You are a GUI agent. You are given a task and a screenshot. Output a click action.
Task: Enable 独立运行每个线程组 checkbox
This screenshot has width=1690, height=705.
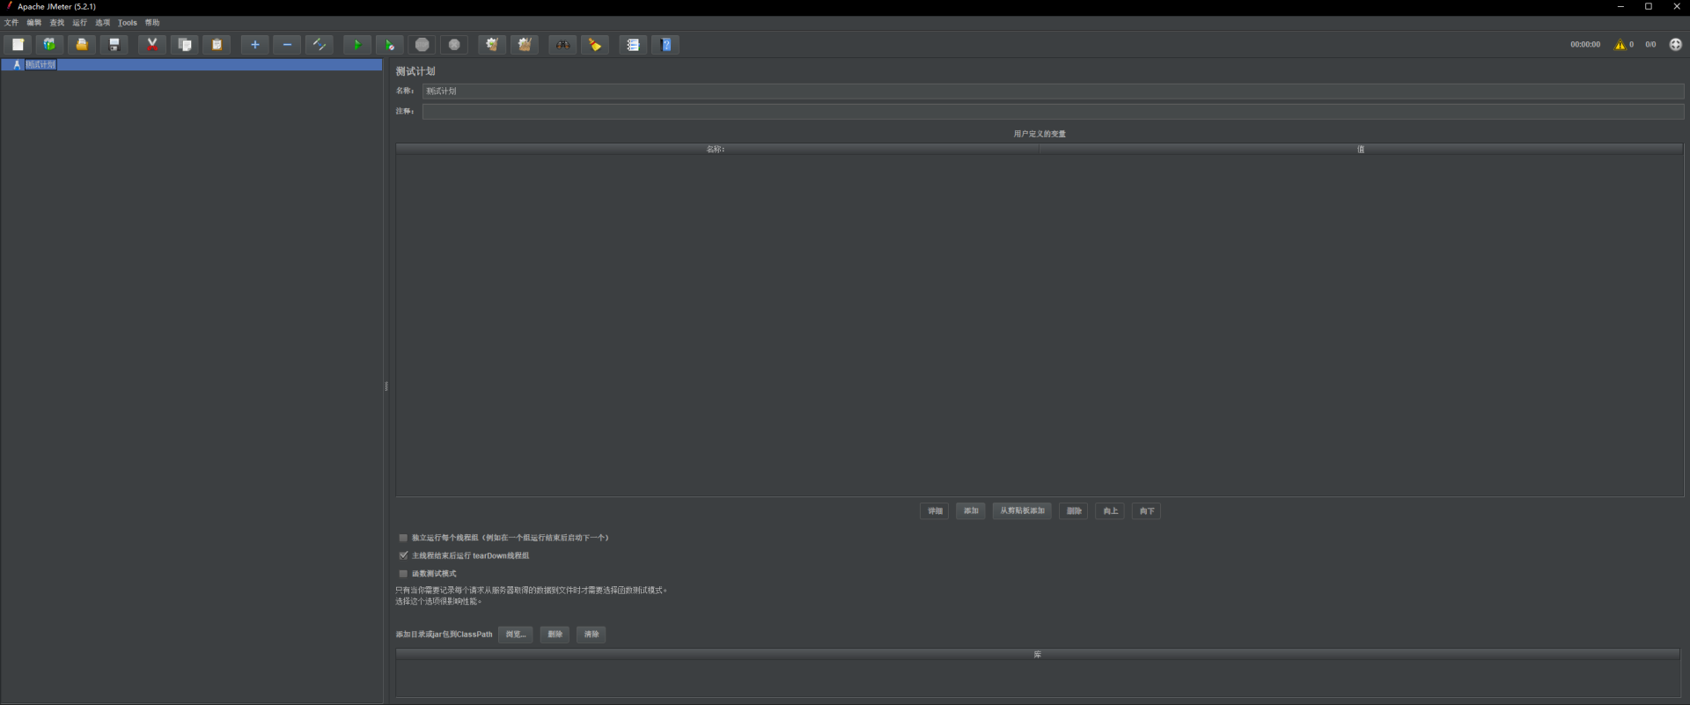[x=403, y=538]
